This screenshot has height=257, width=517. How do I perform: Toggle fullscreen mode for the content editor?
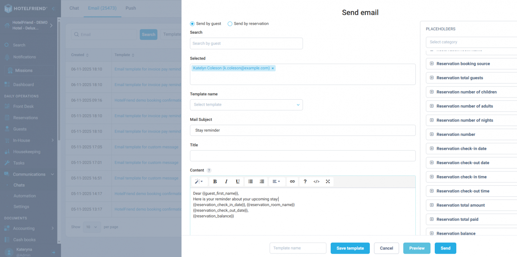[328, 181]
